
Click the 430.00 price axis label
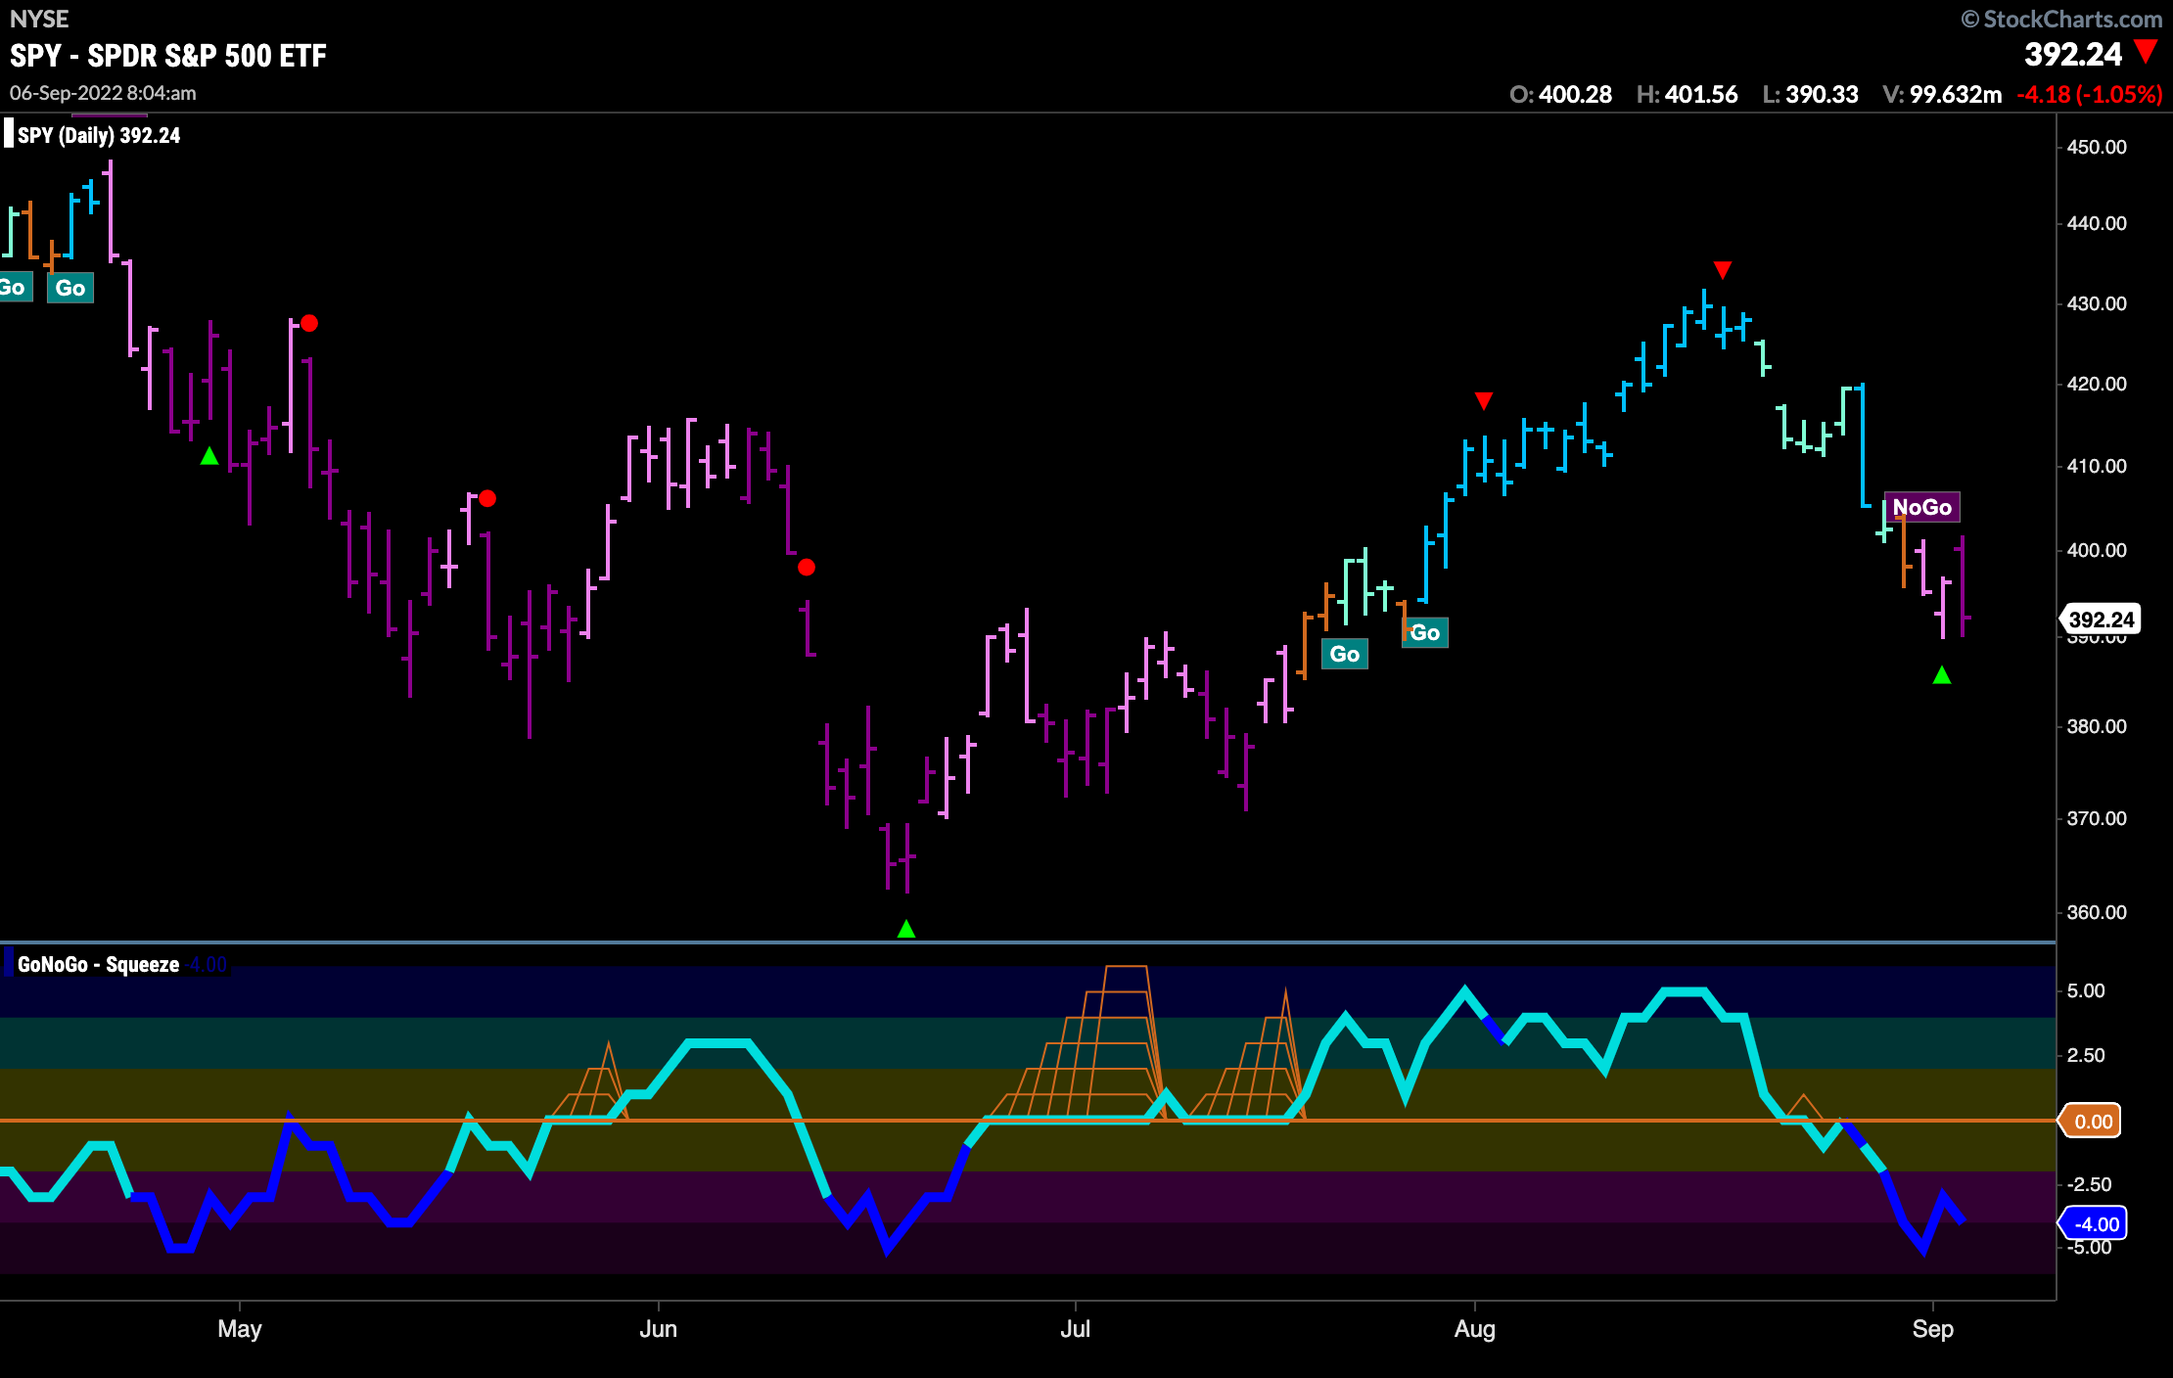pos(2097,303)
